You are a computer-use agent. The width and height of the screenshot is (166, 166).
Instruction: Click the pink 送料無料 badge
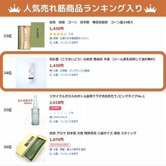(55, 108)
